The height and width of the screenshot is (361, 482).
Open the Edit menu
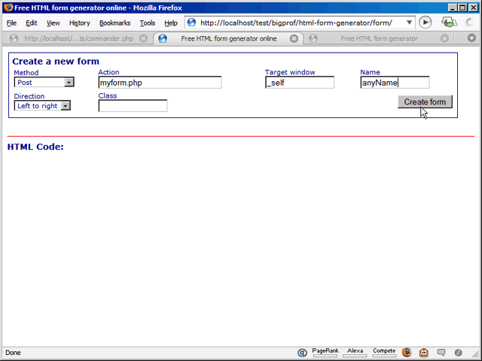32,23
